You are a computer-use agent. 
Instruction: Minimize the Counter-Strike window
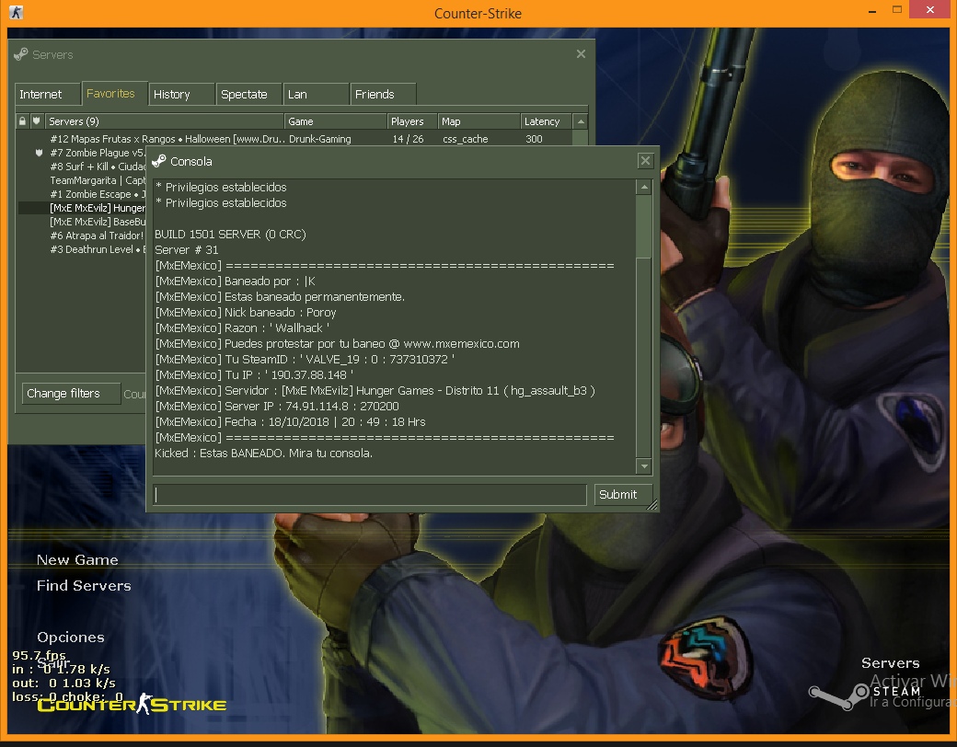[872, 10]
